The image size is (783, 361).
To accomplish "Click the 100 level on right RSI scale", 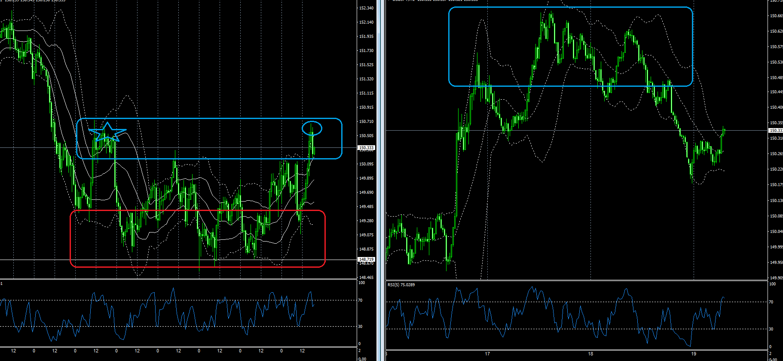I will click(772, 284).
